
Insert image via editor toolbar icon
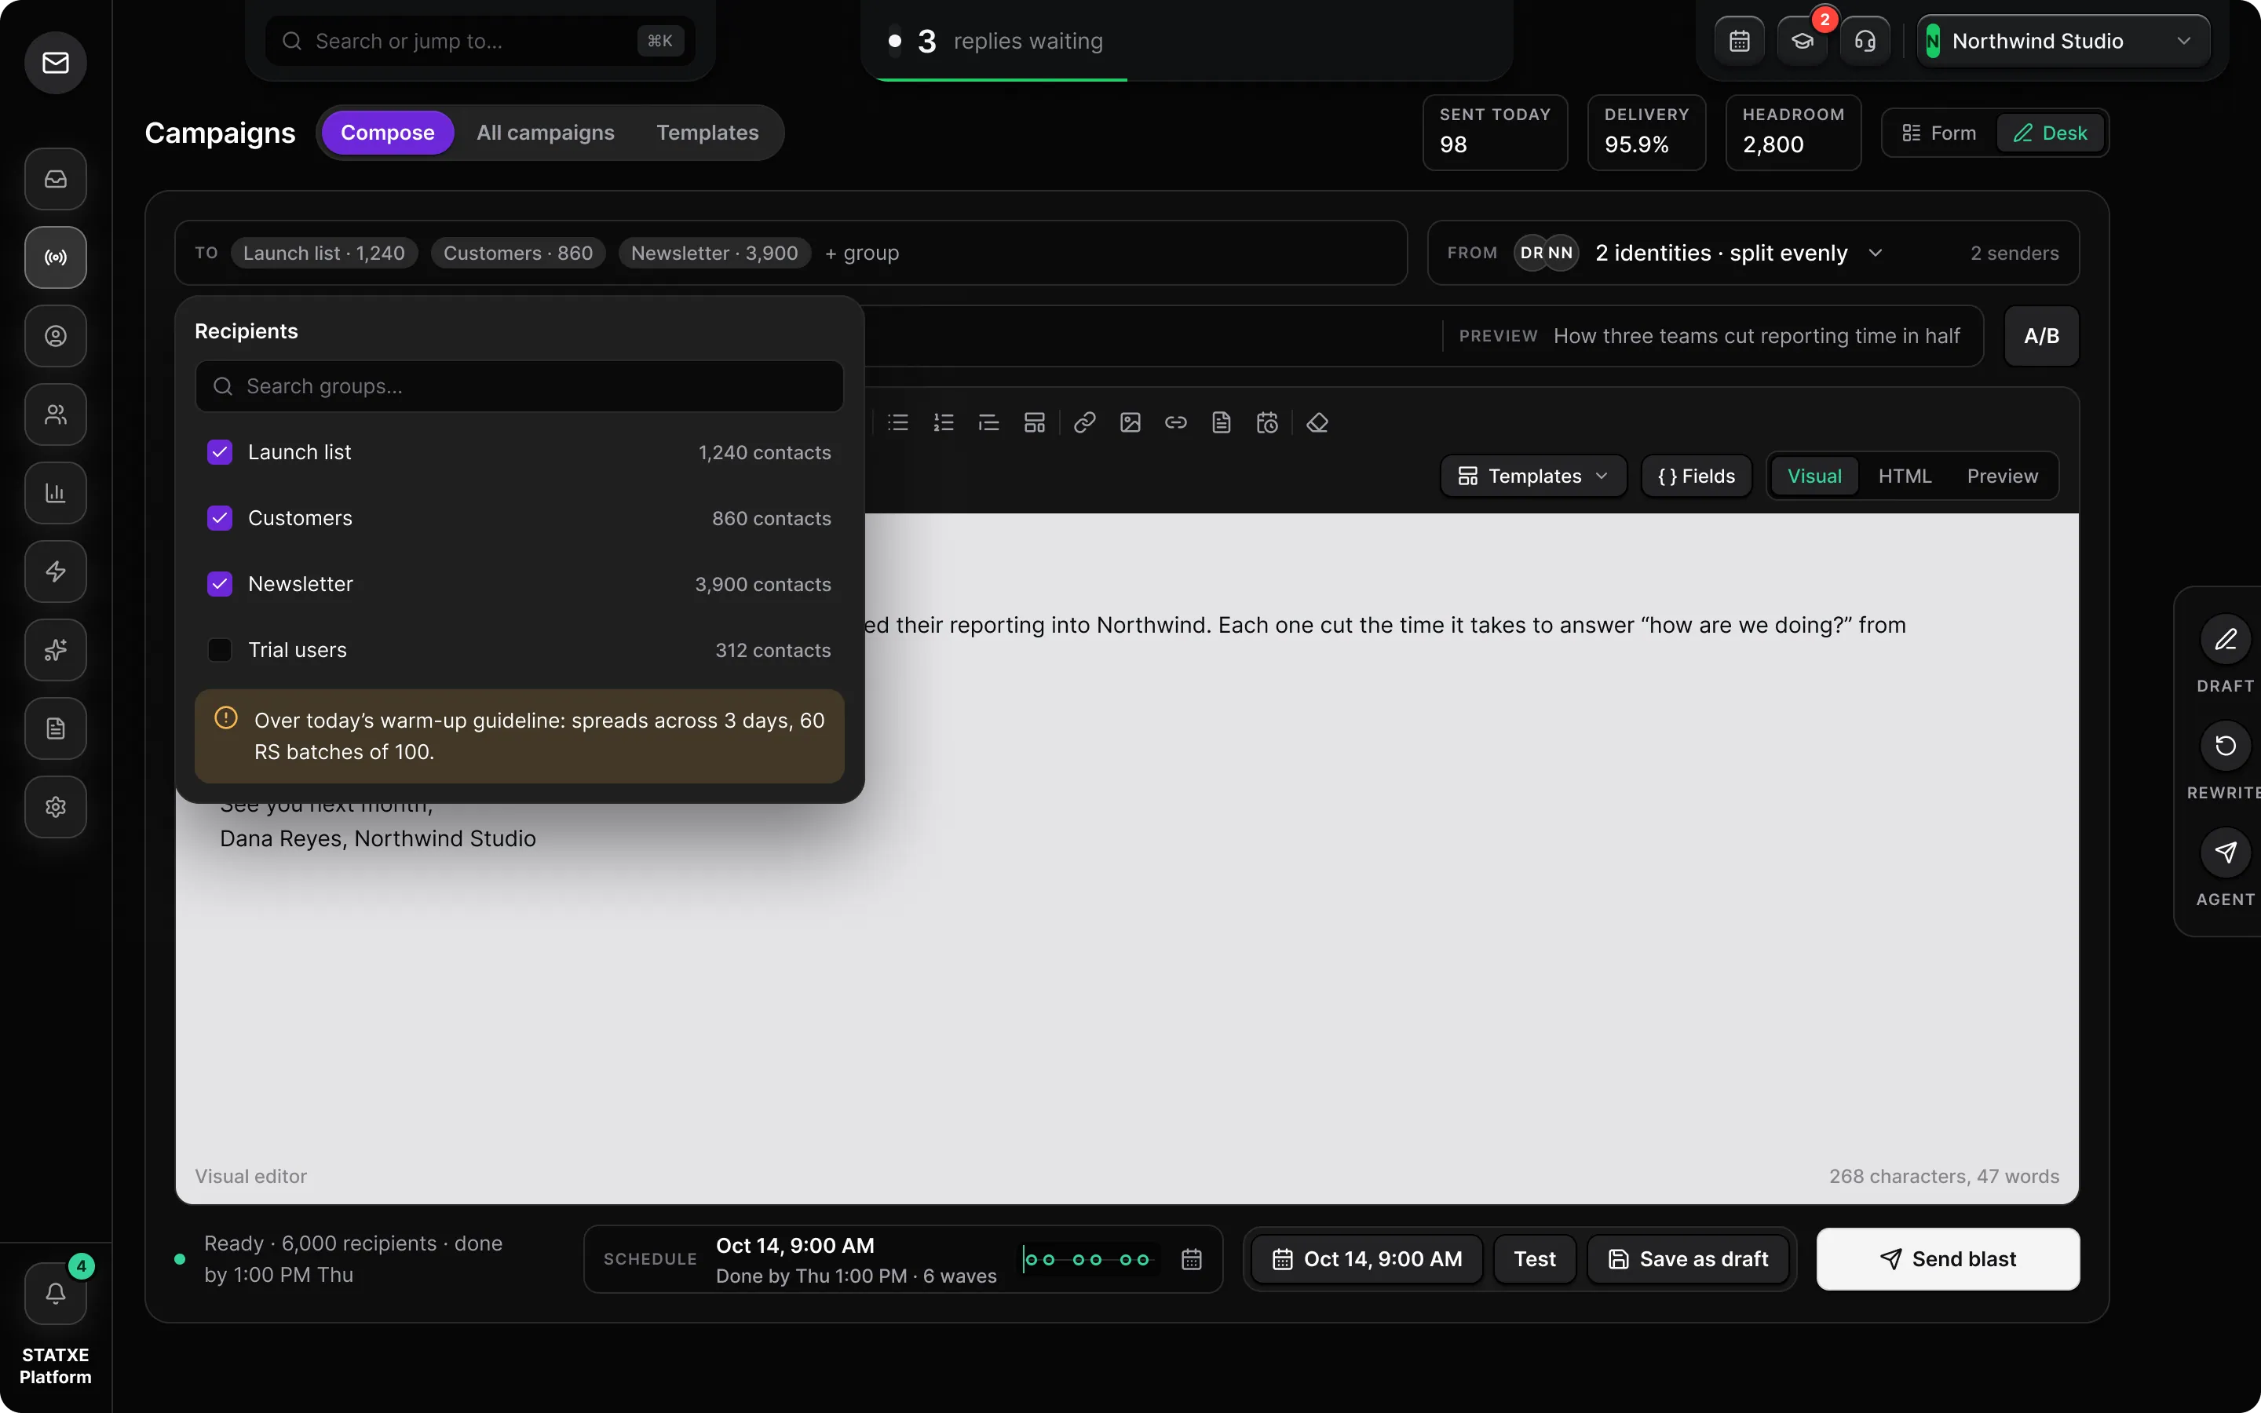[x=1130, y=422]
